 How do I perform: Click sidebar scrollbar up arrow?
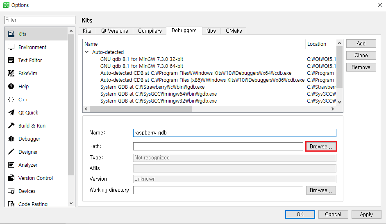pyautogui.click(x=71, y=31)
